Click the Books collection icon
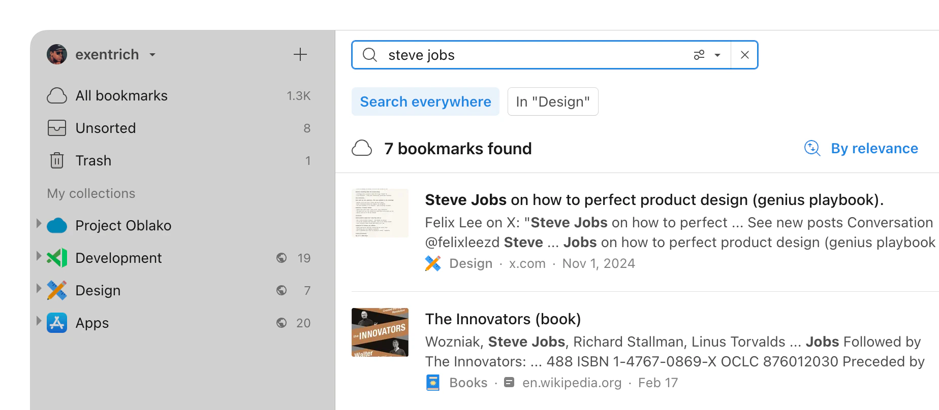Viewport: 939px width, 410px height. 433,383
